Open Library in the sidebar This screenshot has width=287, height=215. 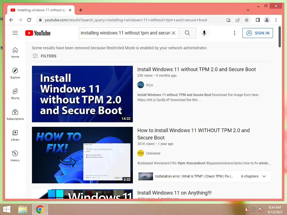coord(15,135)
